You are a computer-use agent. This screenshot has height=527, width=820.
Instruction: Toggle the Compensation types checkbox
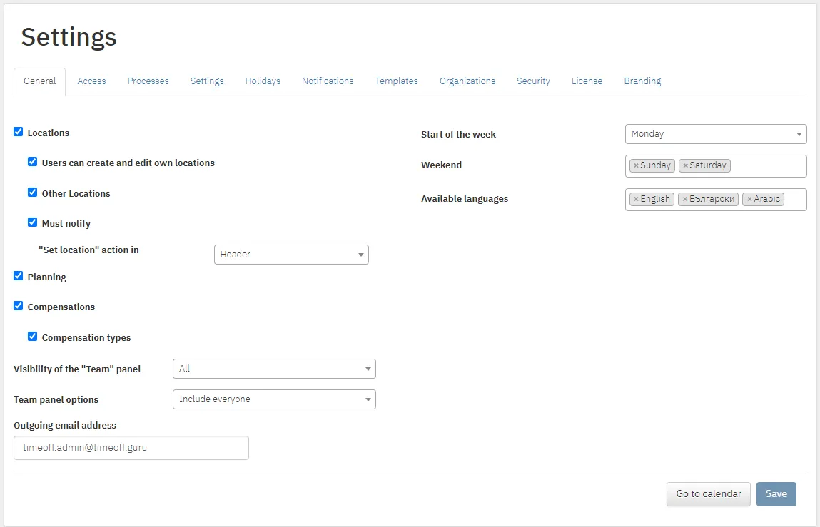32,336
